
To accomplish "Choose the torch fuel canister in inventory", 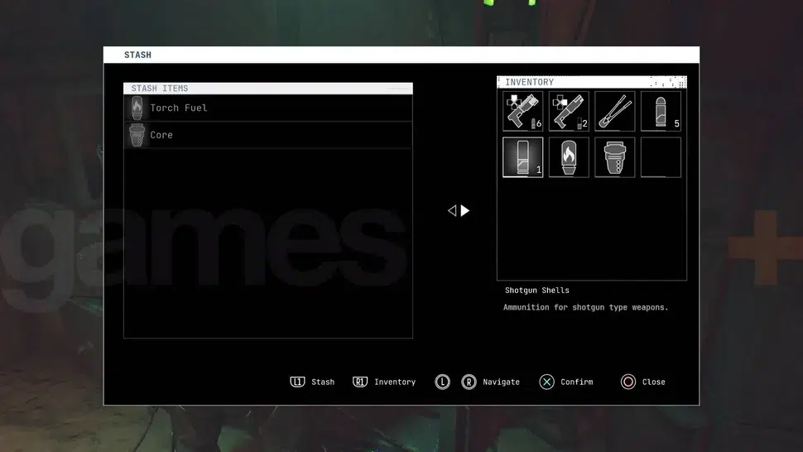I will pyautogui.click(x=569, y=157).
